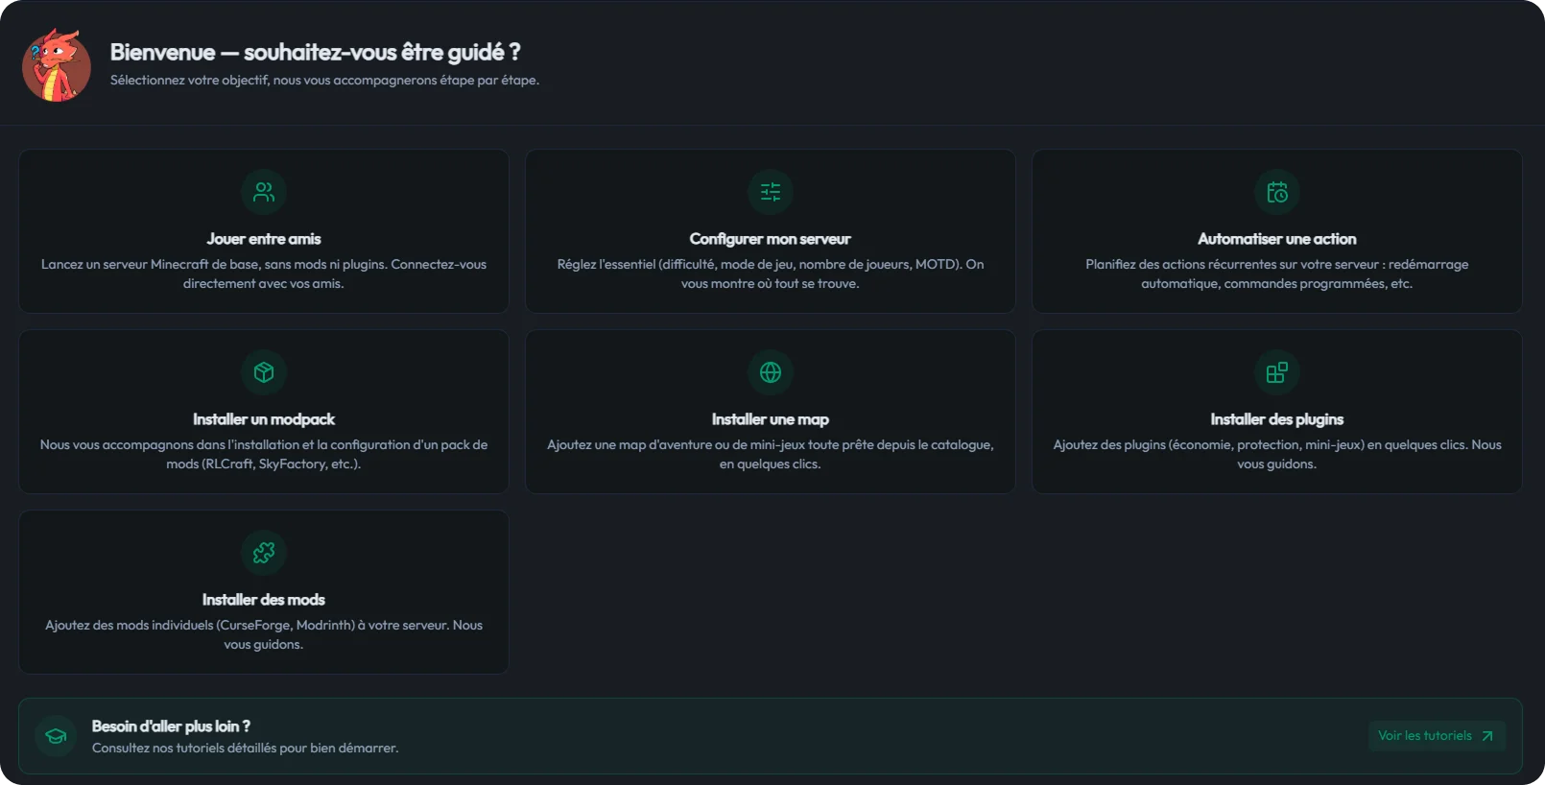Screen dimensions: 1545x785
Task: Click the description starting 'Lancez un serveur Minecraft de base'
Action: tap(264, 274)
